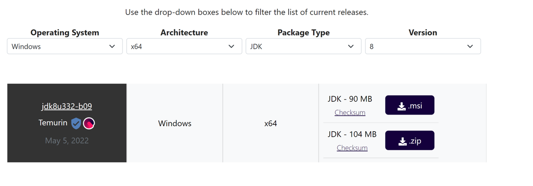Open the Operating System dropdown

(65, 46)
